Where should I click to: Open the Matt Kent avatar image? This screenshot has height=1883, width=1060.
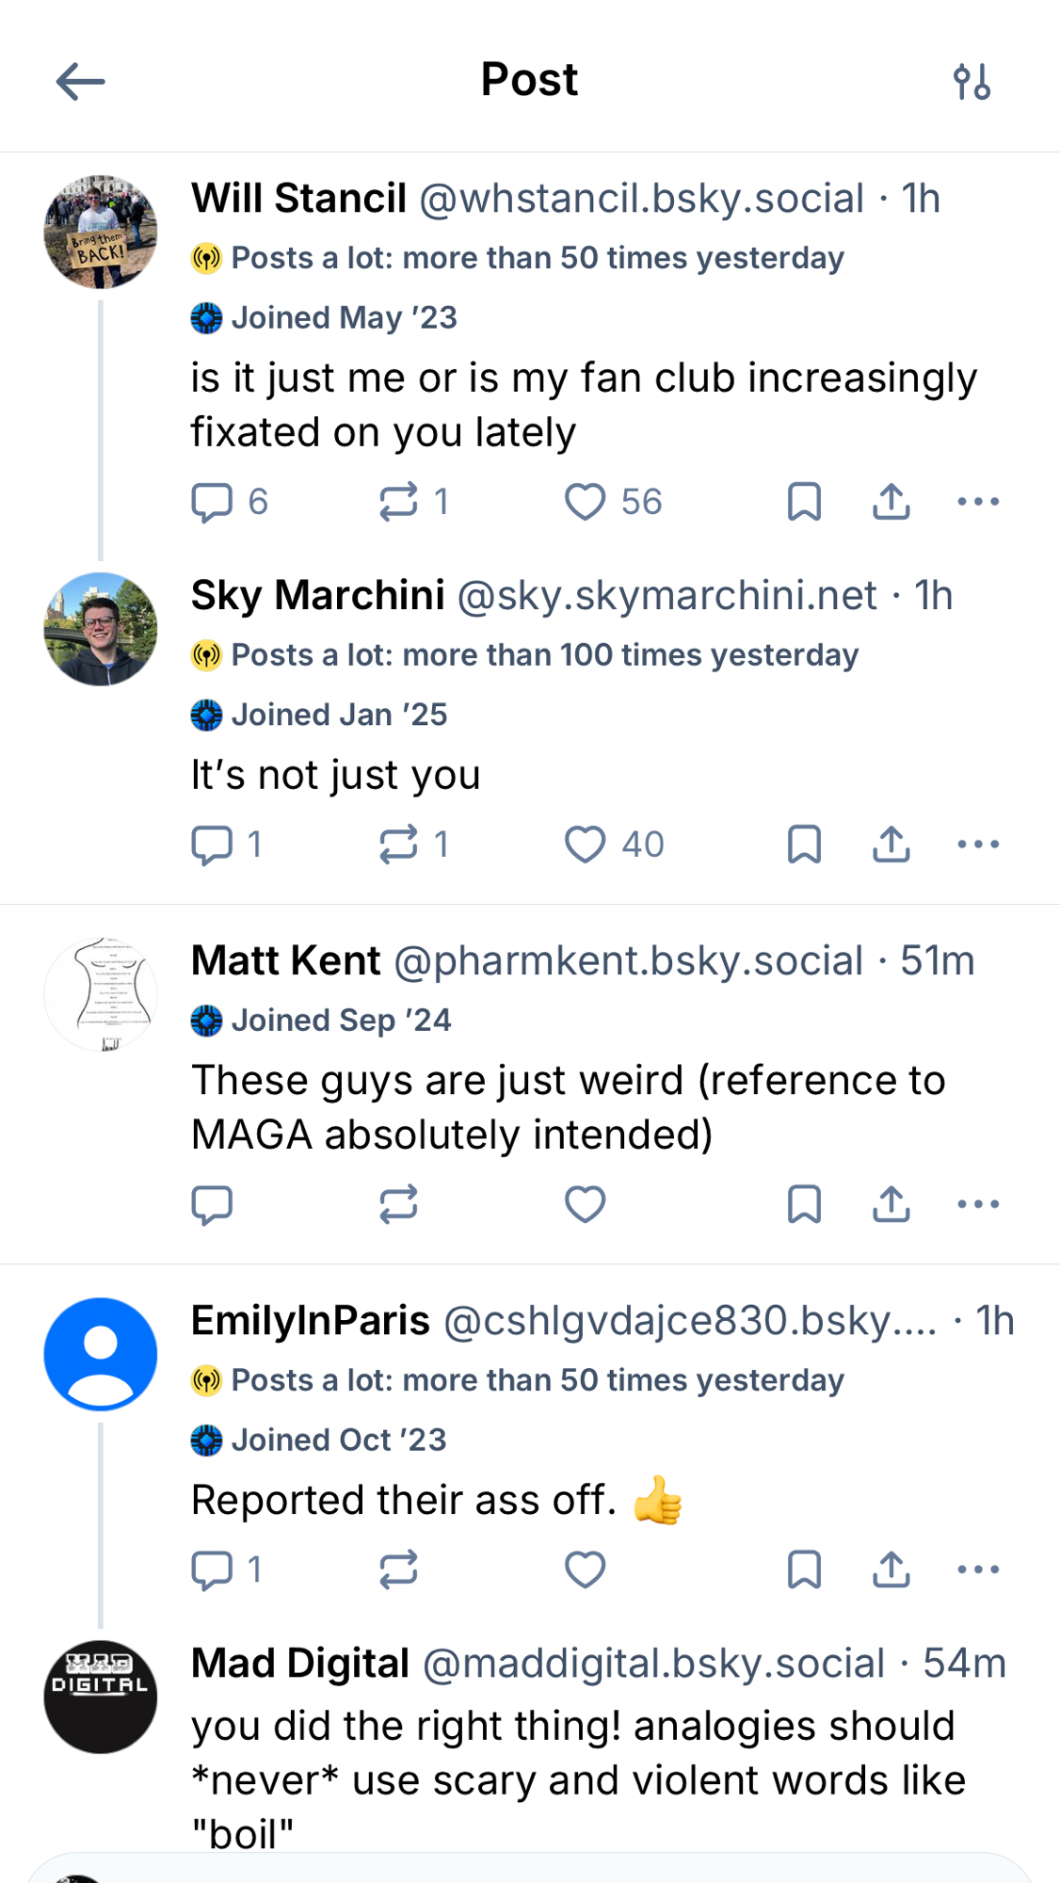tap(101, 994)
